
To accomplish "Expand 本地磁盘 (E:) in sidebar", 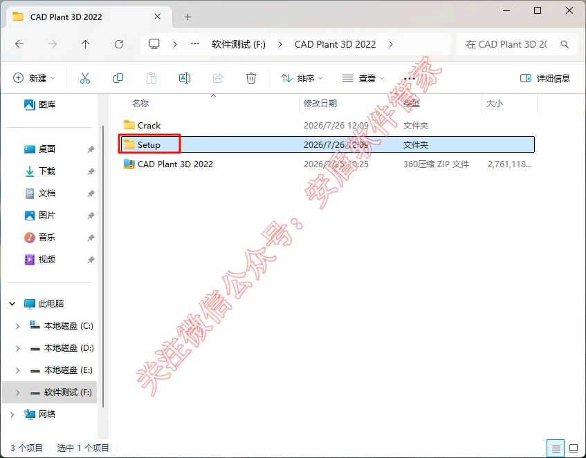I will [x=17, y=370].
